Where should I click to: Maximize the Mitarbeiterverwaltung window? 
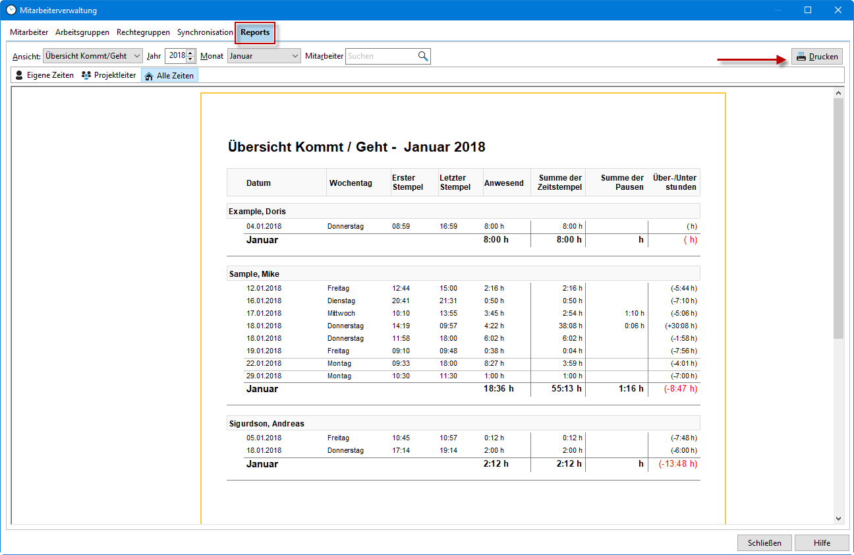pyautogui.click(x=808, y=10)
